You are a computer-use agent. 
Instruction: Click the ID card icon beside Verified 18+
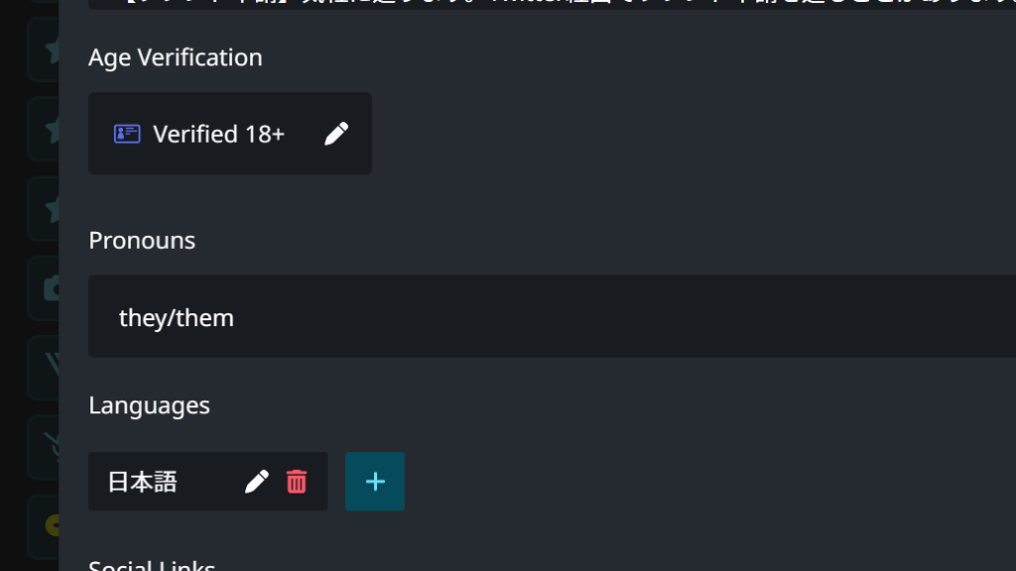coord(127,134)
